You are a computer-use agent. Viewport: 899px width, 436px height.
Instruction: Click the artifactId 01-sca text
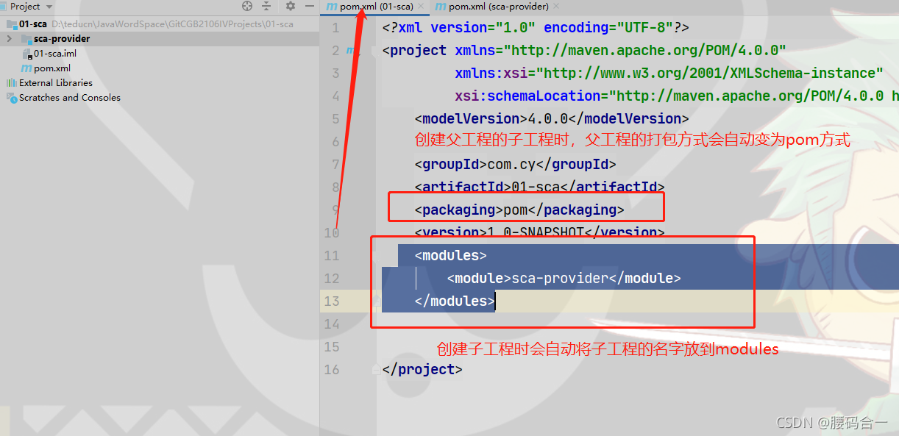click(x=539, y=187)
